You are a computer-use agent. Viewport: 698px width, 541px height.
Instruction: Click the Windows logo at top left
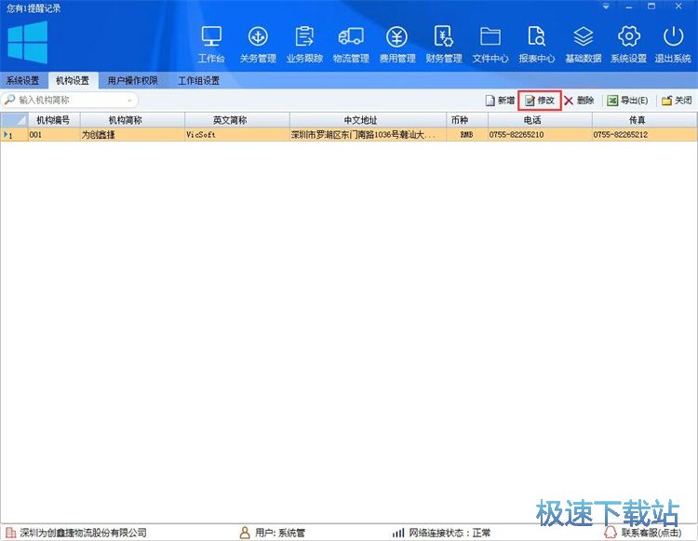tap(28, 42)
